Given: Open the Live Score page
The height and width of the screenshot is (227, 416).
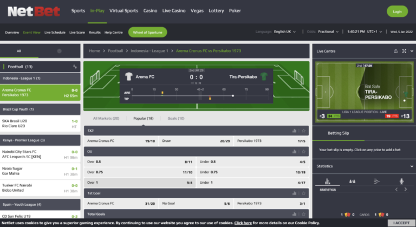Looking at the screenshot, I should click(x=77, y=33).
